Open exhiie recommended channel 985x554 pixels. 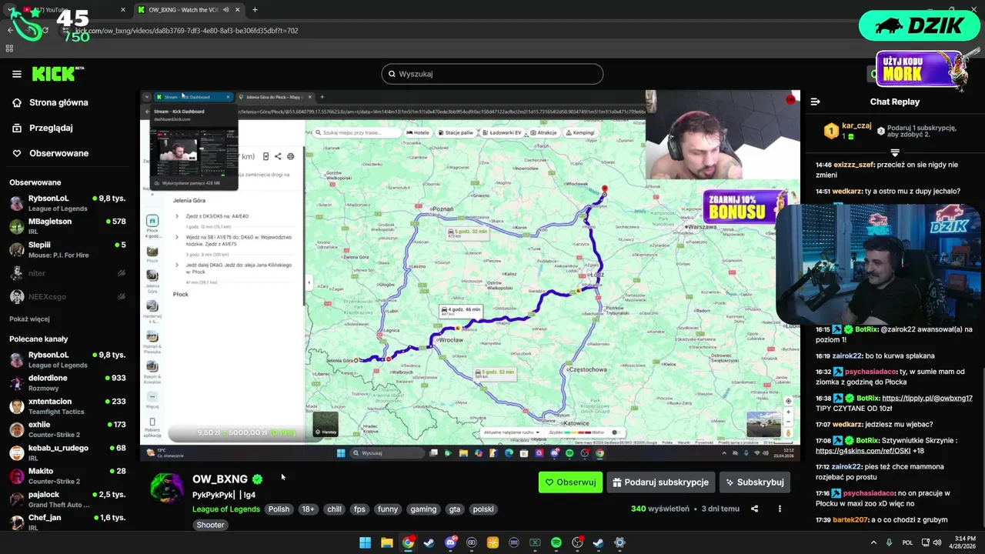(68, 429)
